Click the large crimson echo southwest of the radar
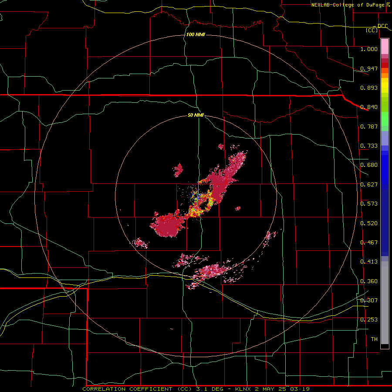392x392 pixels. pyautogui.click(x=167, y=225)
